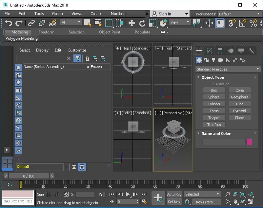Click the time slider 0 / 100
The image size is (263, 208).
coord(29,176)
